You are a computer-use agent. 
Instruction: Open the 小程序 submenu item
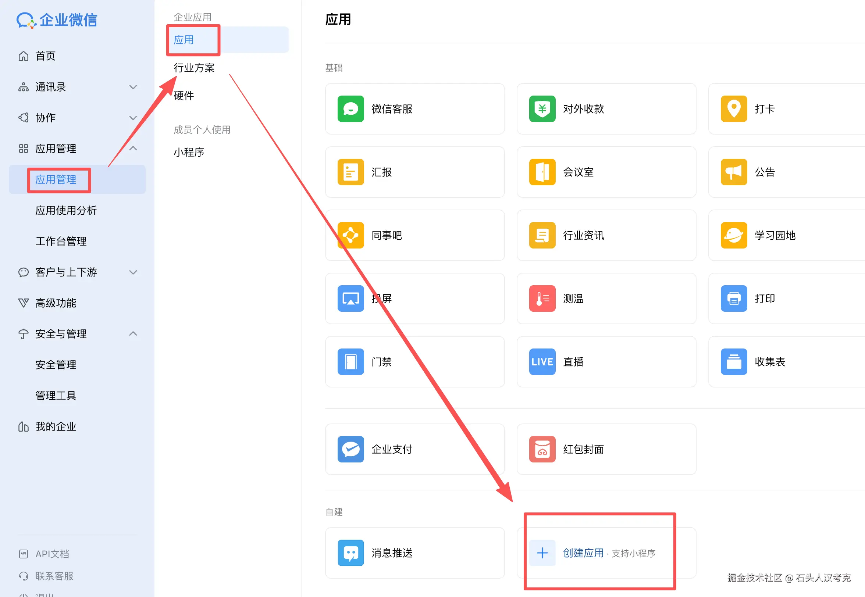click(x=189, y=152)
